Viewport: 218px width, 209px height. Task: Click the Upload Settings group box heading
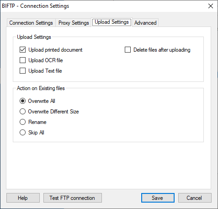pyautogui.click(x=34, y=37)
